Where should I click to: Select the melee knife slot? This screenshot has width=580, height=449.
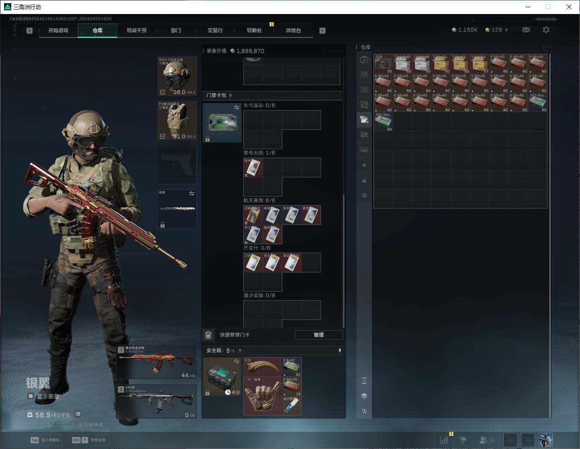click(x=177, y=209)
